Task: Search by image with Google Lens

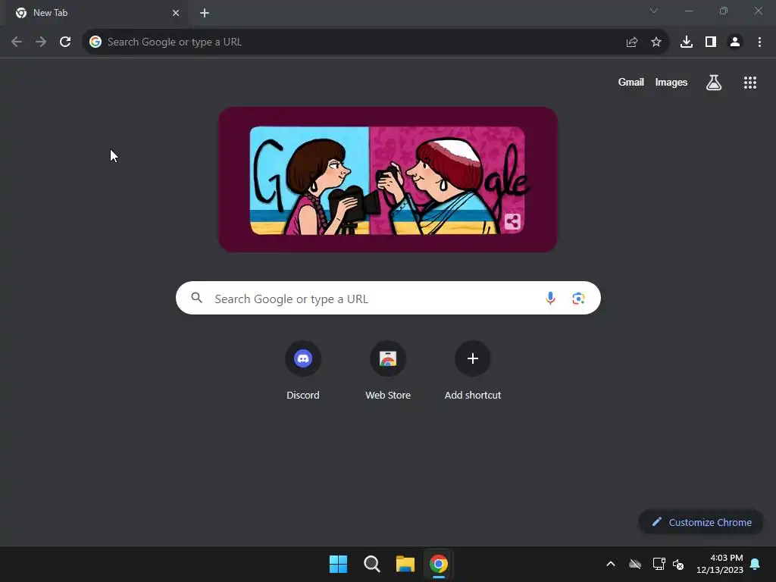Action: click(578, 299)
